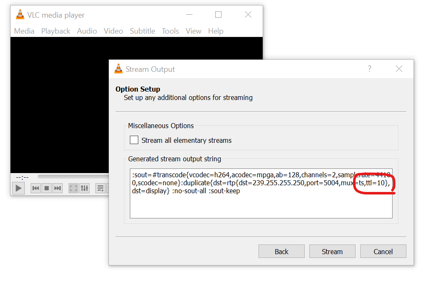This screenshot has height=289, width=435.
Task: Open the Subtitle menu
Action: click(142, 31)
